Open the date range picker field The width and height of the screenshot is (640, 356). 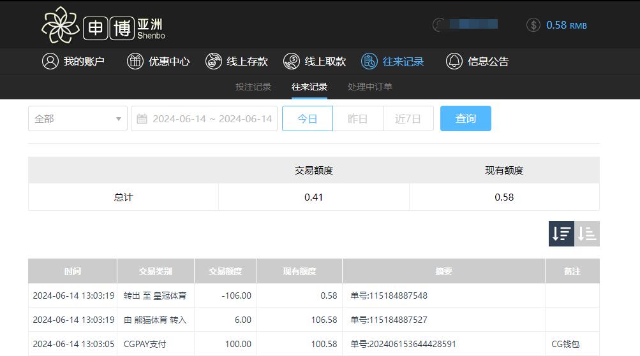(x=212, y=119)
